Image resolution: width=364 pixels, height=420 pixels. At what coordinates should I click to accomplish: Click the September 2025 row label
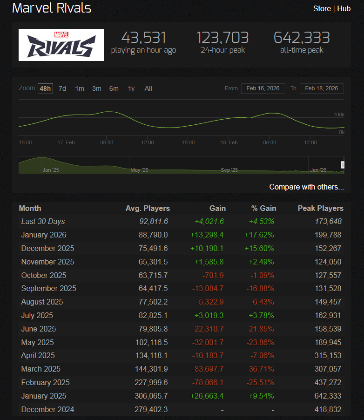coord(49,289)
